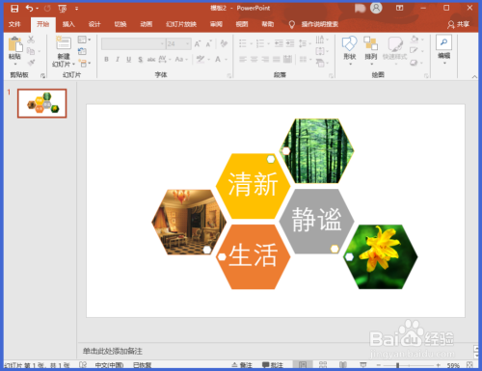482x371 pixels.
Task: Click the 新建幻灯片 (New Slide) icon
Action: 64,43
